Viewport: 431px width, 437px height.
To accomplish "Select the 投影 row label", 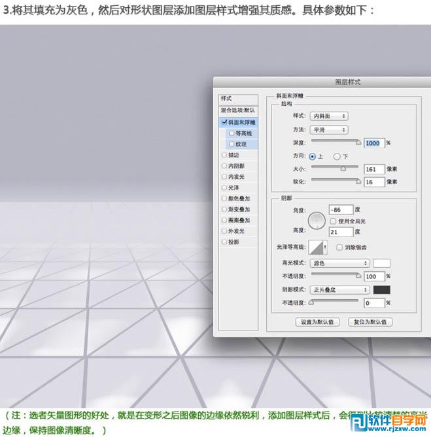I will tap(233, 242).
